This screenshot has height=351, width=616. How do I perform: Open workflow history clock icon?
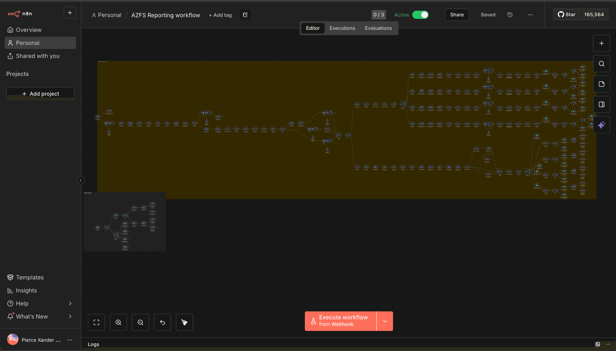(510, 15)
